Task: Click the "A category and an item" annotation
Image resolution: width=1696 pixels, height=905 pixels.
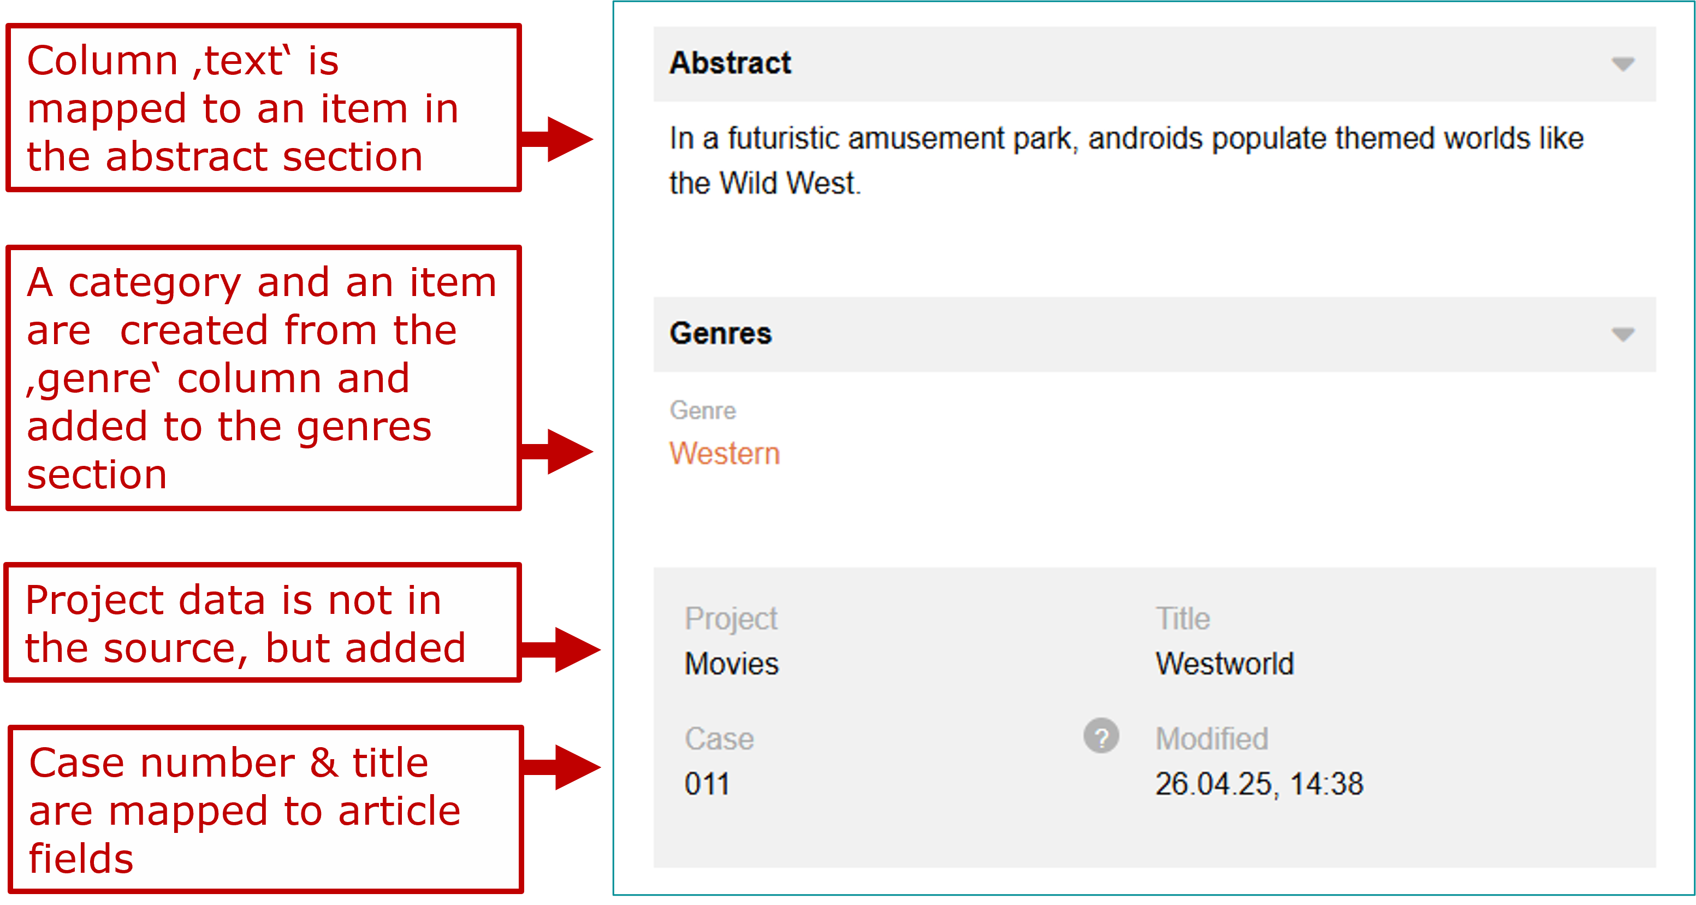Action: 263,378
